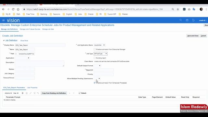Collapse the Job Definition section
Screen dimensions: 208x117
pyautogui.click(x=4, y=40)
